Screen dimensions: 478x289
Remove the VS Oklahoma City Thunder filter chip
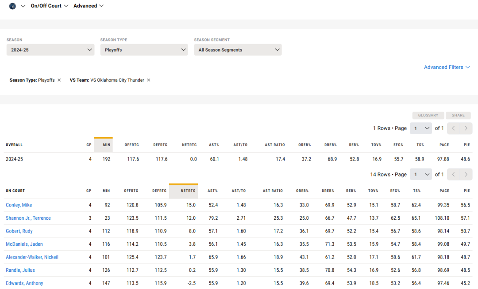(148, 80)
